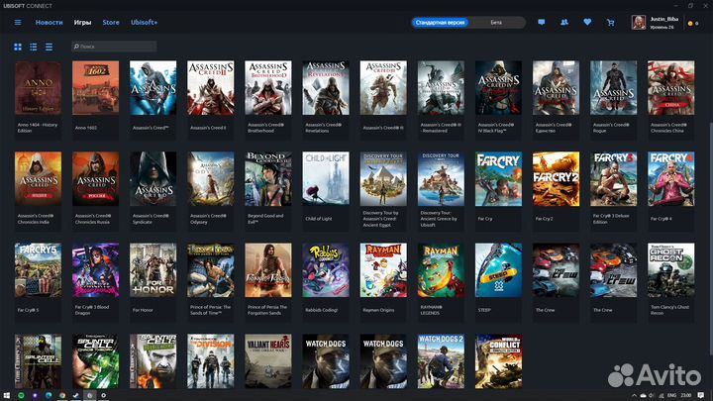Open Steam from the taskbar
Screen dimensions: 713x401
(75, 395)
